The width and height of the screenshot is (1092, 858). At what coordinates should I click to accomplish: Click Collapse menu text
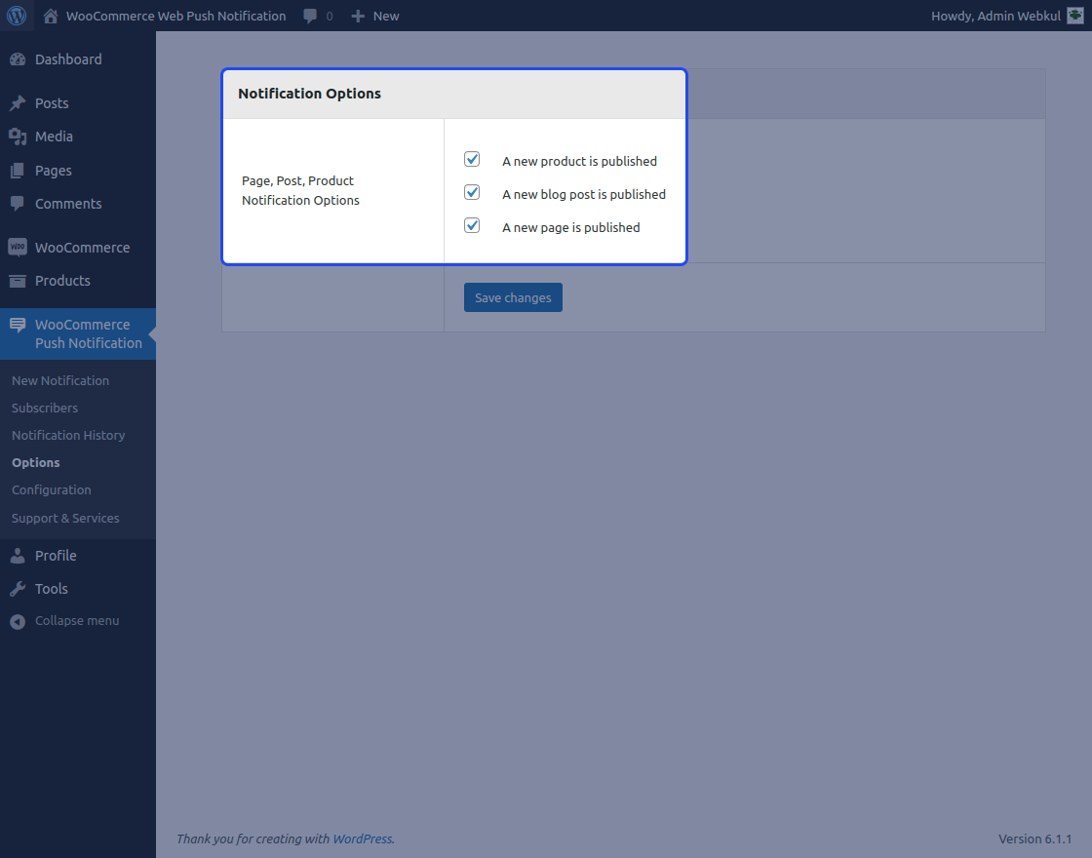[77, 620]
